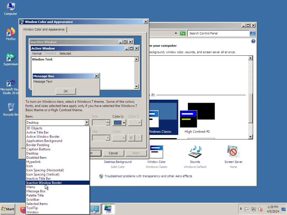The width and height of the screenshot is (287, 215).
Task: Choose 3D Objects from the item list
Action: pos(58,128)
